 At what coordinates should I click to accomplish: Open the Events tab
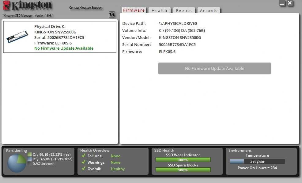point(184,11)
